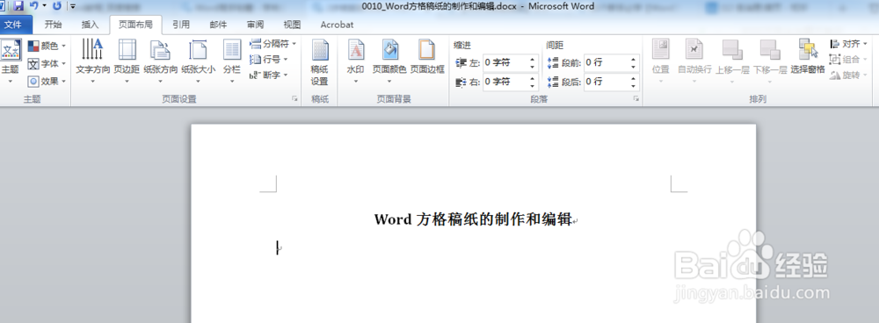The image size is (879, 323).
Task: Click the 下移一层 send backward icon
Action: (770, 50)
